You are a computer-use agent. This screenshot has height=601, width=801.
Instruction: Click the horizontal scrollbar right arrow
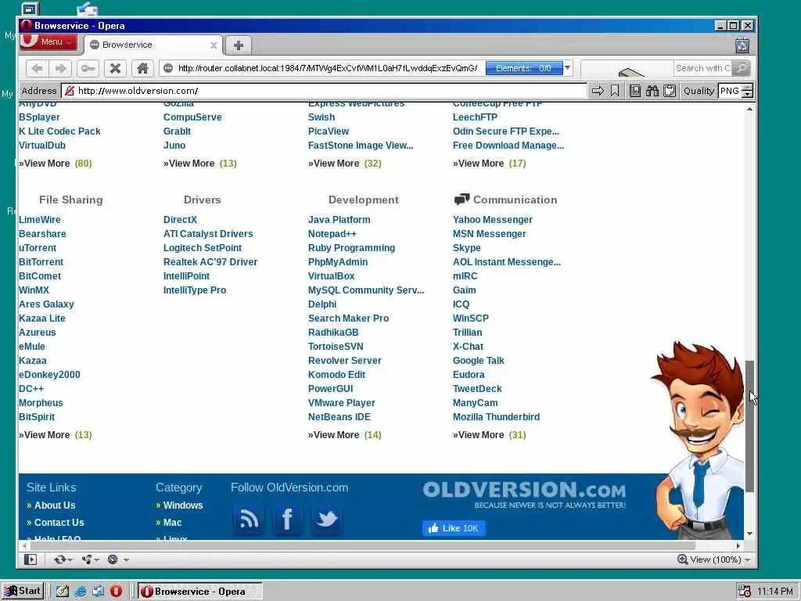738,545
